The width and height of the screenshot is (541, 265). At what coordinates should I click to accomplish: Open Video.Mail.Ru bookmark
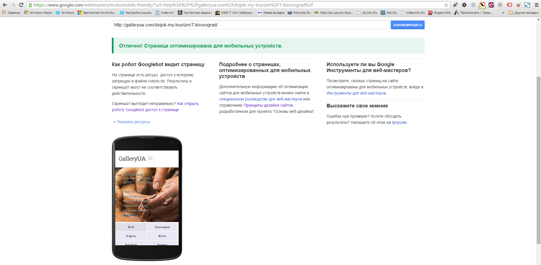tap(413, 13)
